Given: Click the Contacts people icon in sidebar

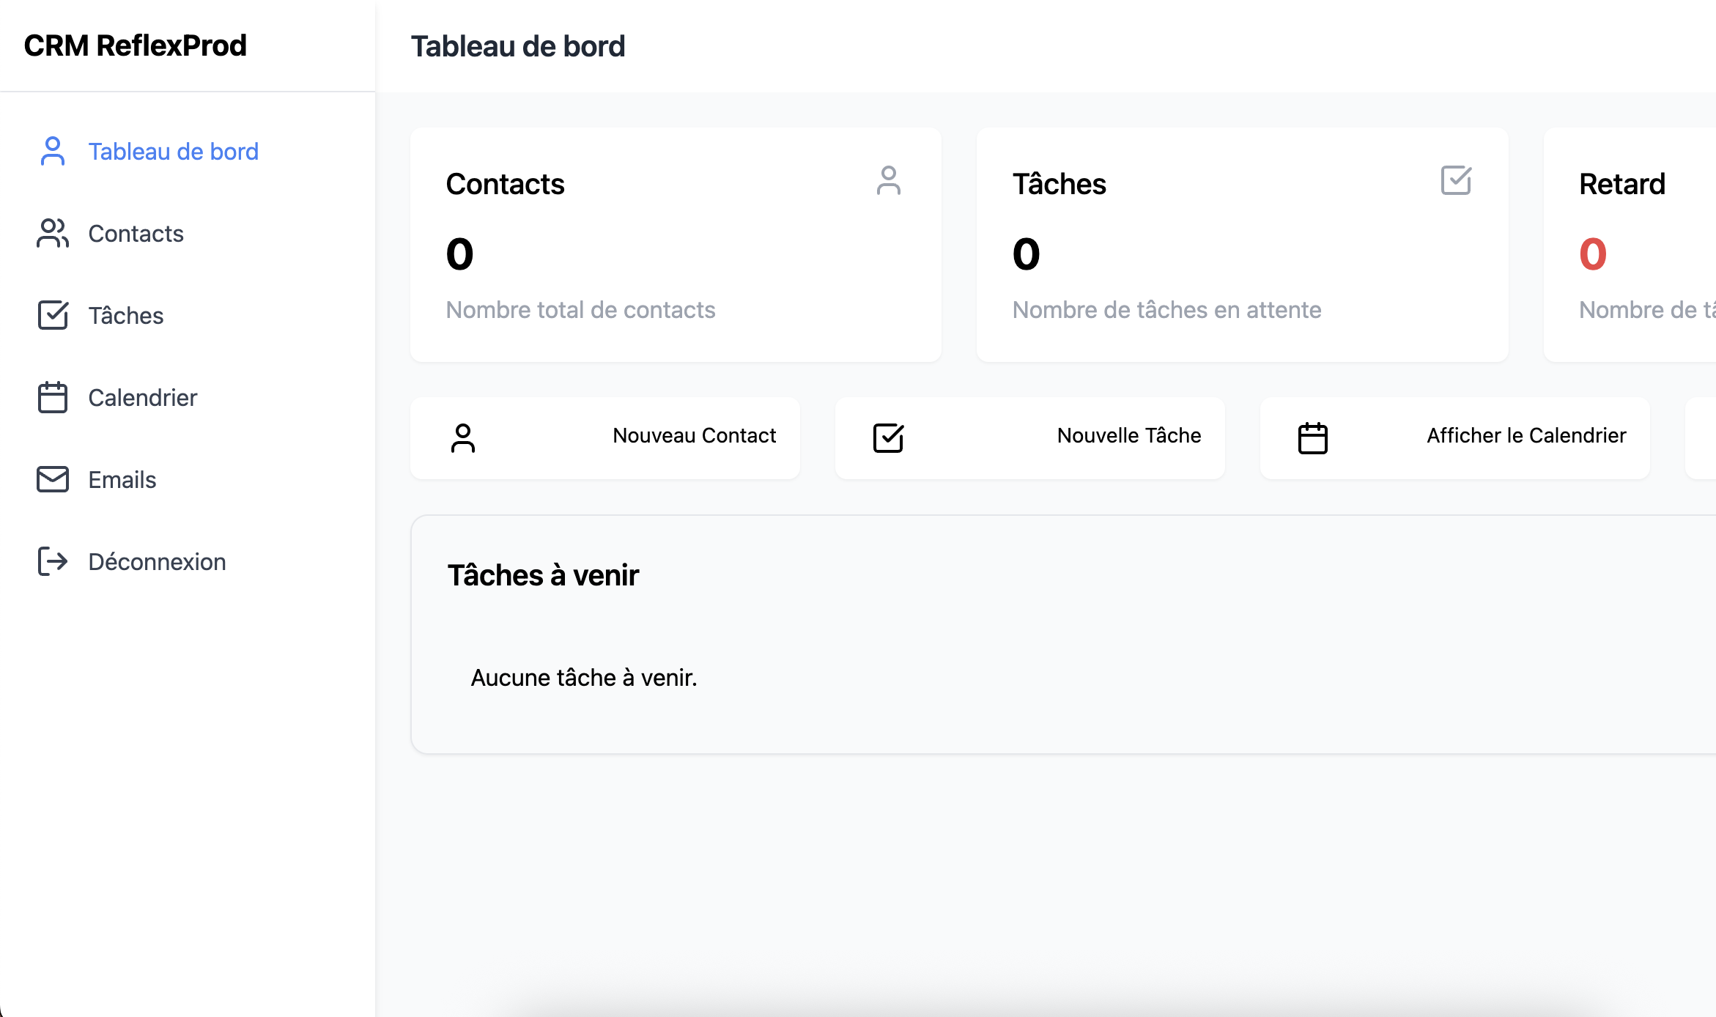Looking at the screenshot, I should click(x=52, y=233).
